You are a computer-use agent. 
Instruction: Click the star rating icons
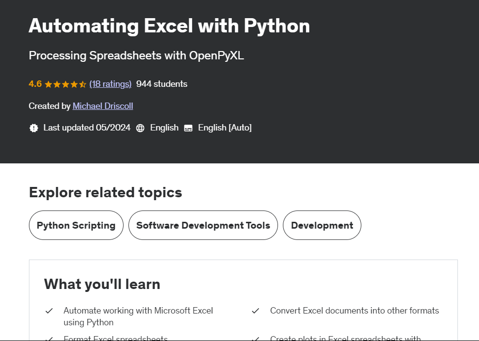(65, 84)
